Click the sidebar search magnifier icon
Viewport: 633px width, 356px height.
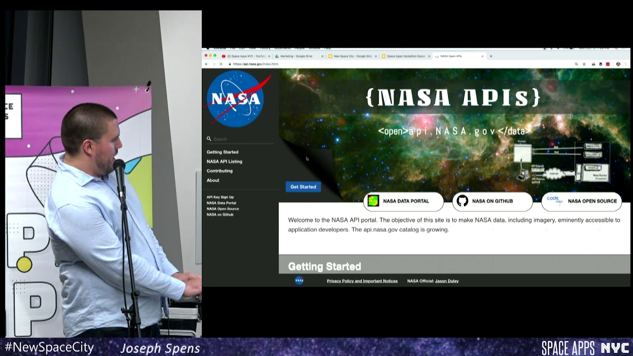click(x=209, y=139)
